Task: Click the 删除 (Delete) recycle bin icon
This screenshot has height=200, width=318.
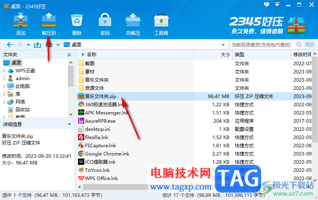Action: click(77, 20)
